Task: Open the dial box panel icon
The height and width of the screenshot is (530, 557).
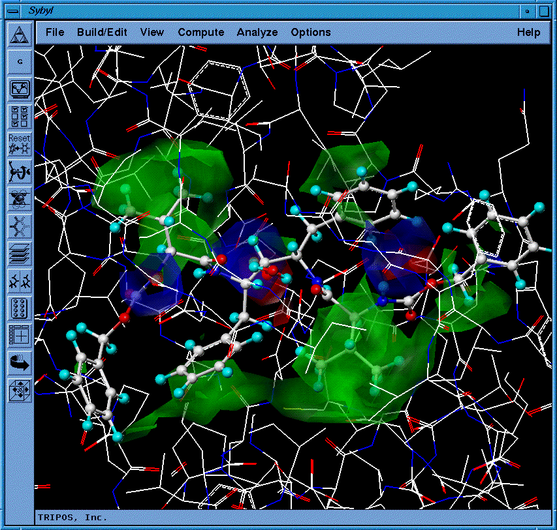Action: pyautogui.click(x=20, y=308)
